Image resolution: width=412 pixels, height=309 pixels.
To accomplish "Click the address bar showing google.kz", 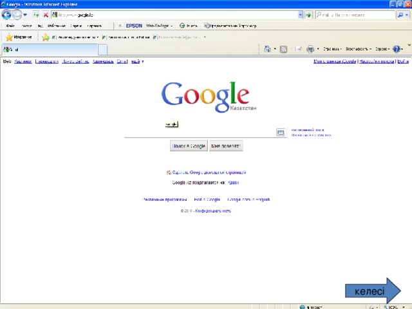I will click(174, 15).
